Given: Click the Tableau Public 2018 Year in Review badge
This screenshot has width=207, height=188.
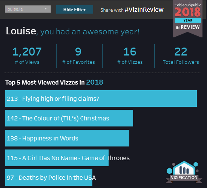Looking at the screenshot, I should (188, 18).
